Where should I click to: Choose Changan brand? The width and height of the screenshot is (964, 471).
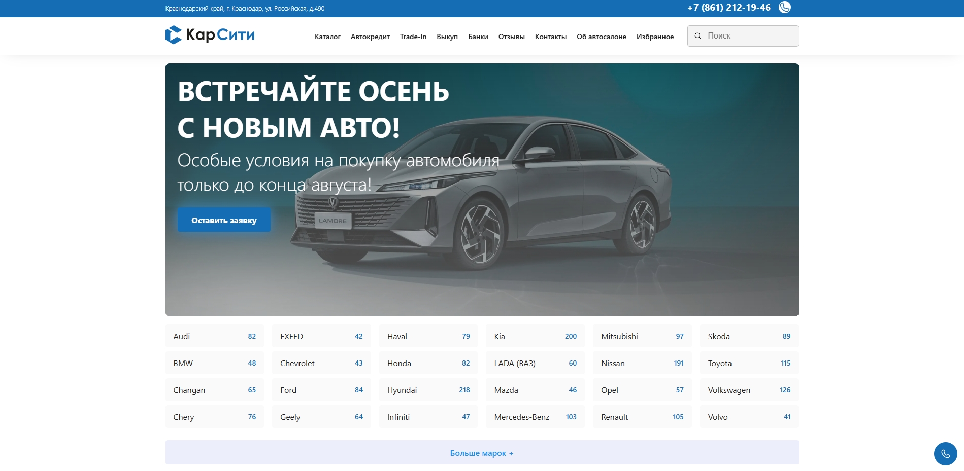pyautogui.click(x=214, y=390)
